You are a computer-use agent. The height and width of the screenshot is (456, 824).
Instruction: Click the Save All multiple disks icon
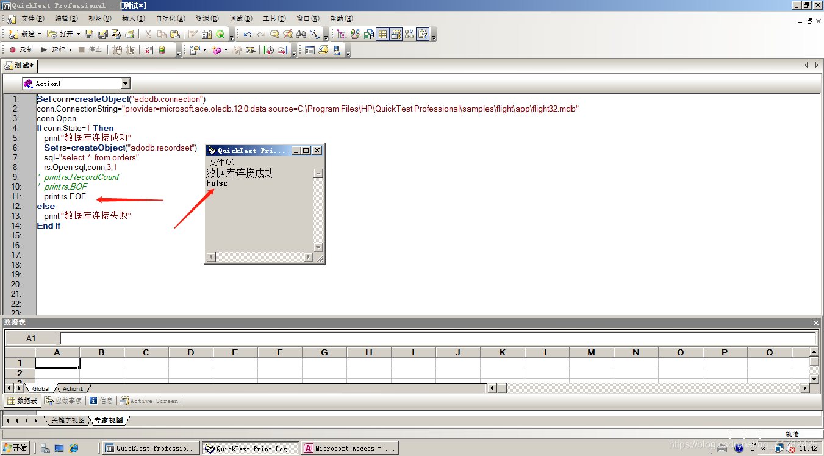click(x=102, y=34)
